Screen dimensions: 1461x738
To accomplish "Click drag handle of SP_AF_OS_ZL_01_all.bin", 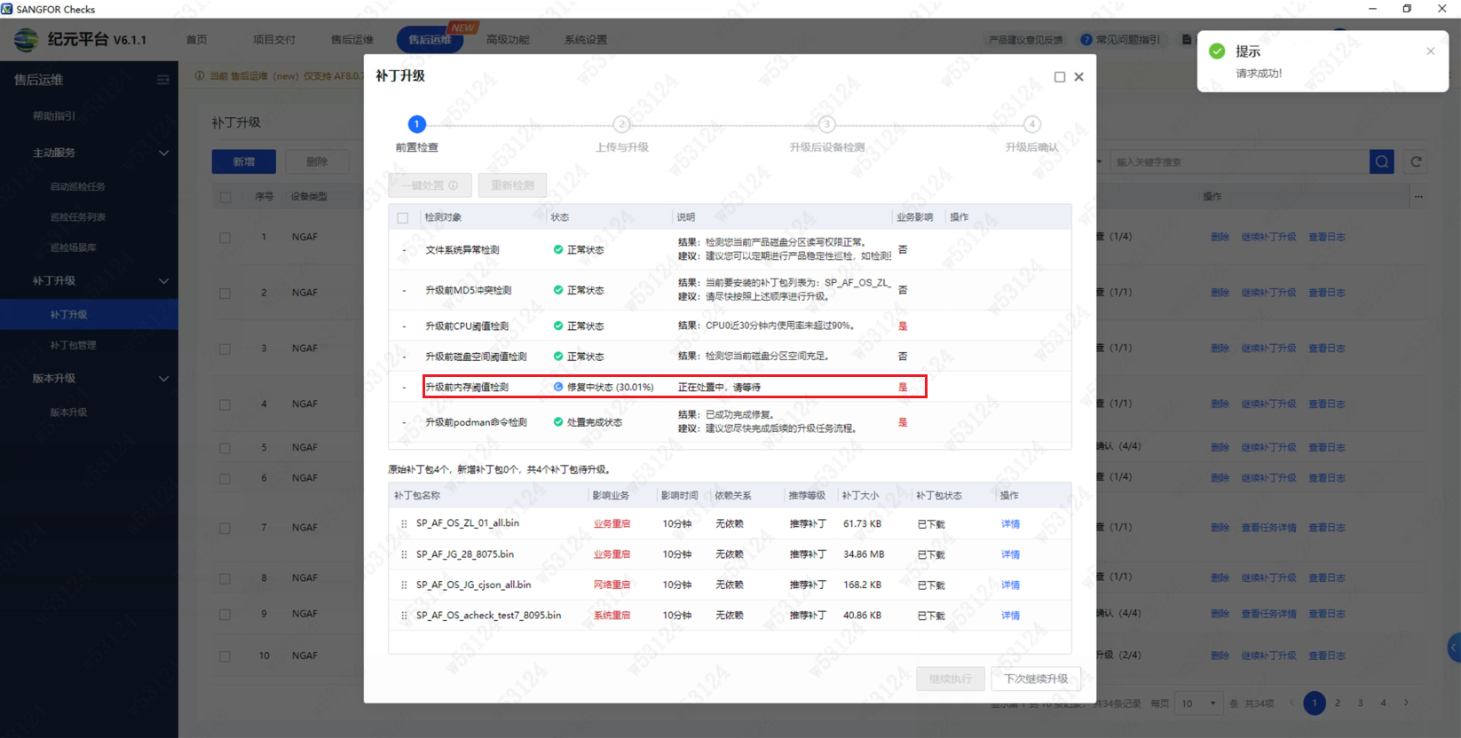I will [404, 524].
